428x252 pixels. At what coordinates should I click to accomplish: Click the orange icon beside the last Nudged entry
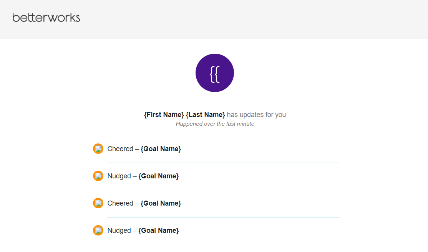(98, 231)
